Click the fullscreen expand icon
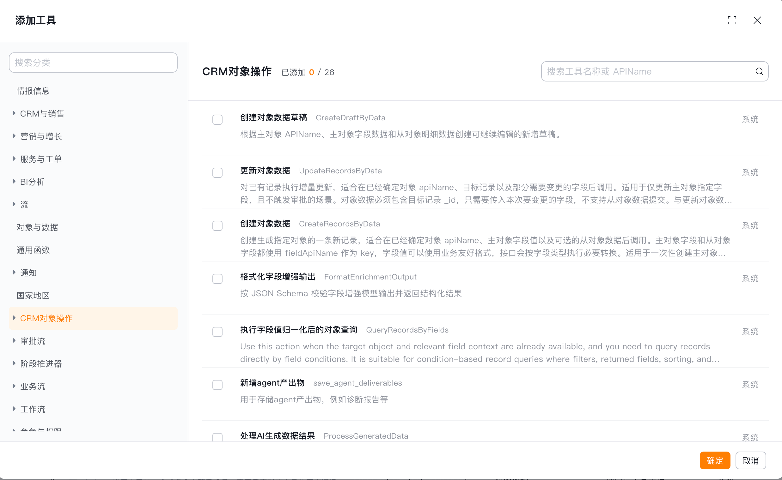Viewport: 782px width, 480px height. coord(732,20)
